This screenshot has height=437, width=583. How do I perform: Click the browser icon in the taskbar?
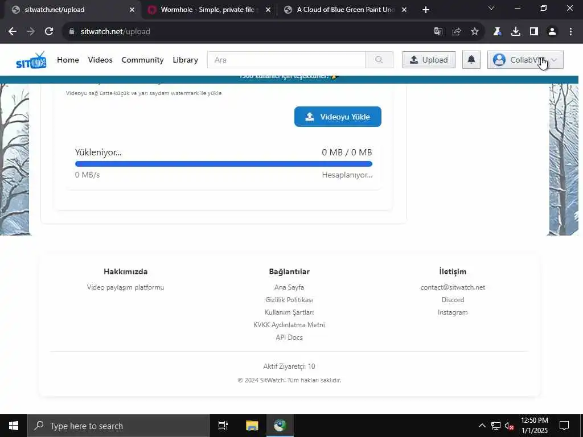(280, 426)
